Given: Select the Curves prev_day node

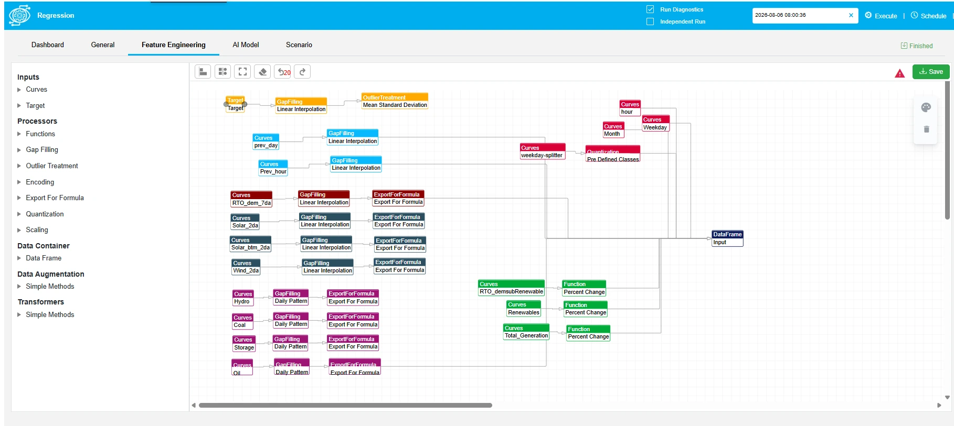Looking at the screenshot, I should tap(266, 141).
